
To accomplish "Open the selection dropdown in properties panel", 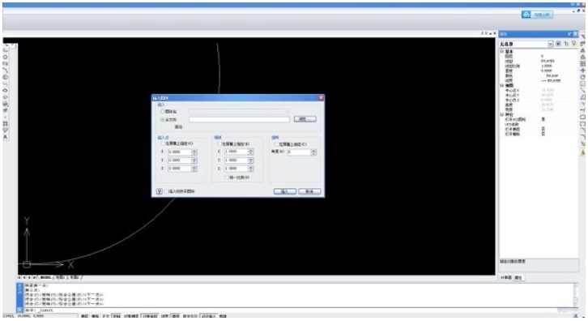I will tap(550, 44).
